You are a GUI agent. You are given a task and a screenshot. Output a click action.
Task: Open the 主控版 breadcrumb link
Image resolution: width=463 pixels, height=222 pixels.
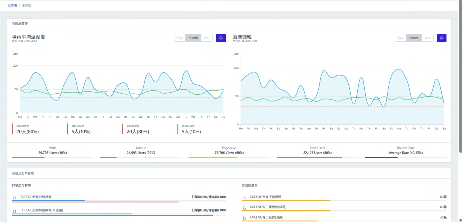12,6
